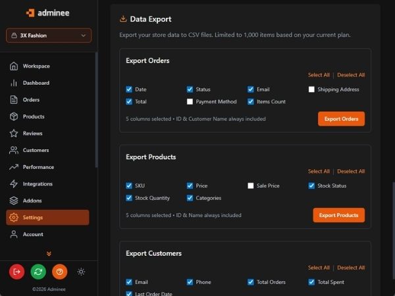Click the Export Customers heading
This screenshot has width=395, height=296.
click(x=153, y=253)
